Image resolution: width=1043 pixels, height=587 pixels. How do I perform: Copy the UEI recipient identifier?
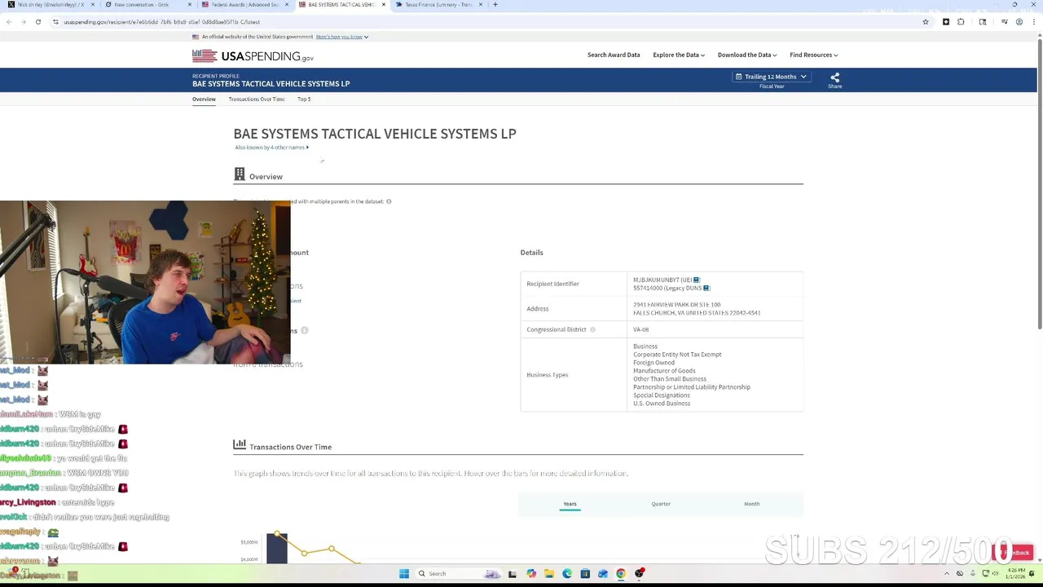[x=696, y=280]
